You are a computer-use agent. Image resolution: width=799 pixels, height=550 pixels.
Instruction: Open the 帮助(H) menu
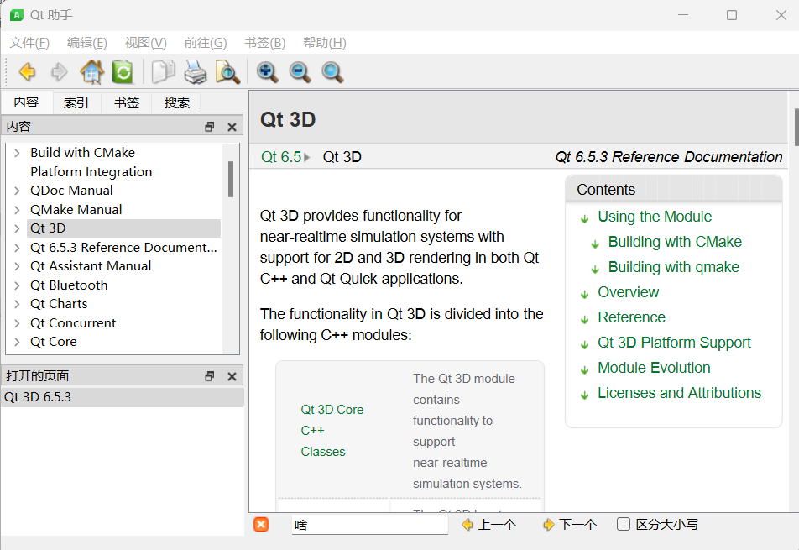pos(325,43)
